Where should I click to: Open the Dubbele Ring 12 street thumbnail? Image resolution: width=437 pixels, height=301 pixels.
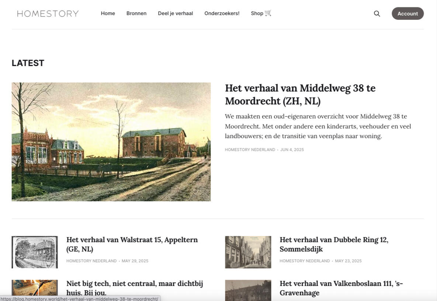click(248, 252)
